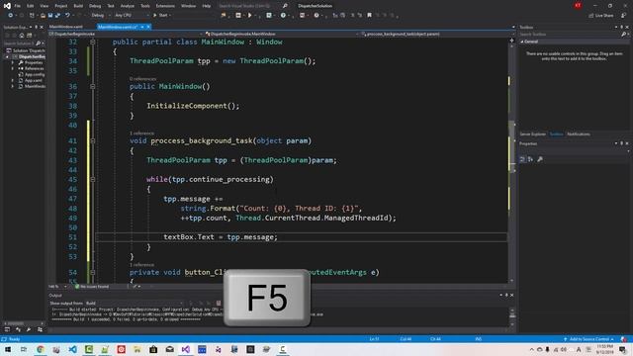Screen dimensions: 633x356
Task: Select the MainWindow.xaml.cs tab
Action: (118, 27)
